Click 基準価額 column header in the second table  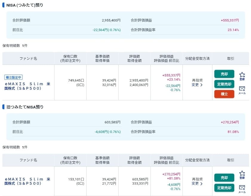pos(102,158)
